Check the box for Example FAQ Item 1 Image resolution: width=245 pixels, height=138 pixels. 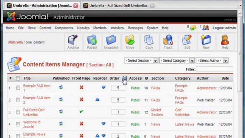point(18,88)
